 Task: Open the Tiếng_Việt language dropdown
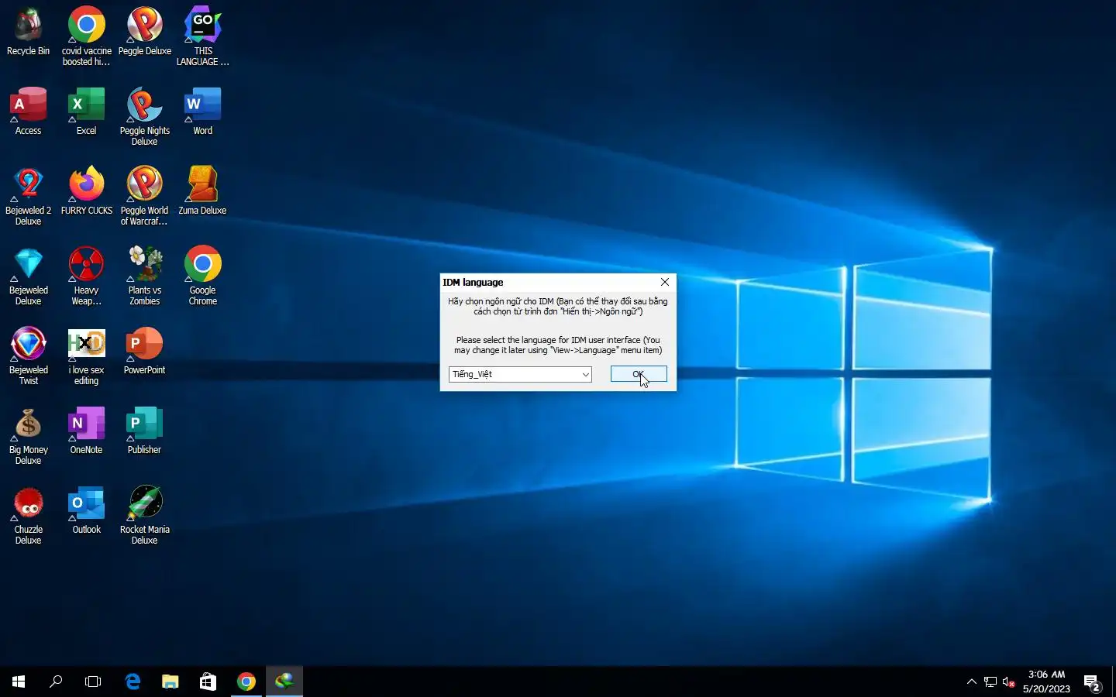pos(520,374)
